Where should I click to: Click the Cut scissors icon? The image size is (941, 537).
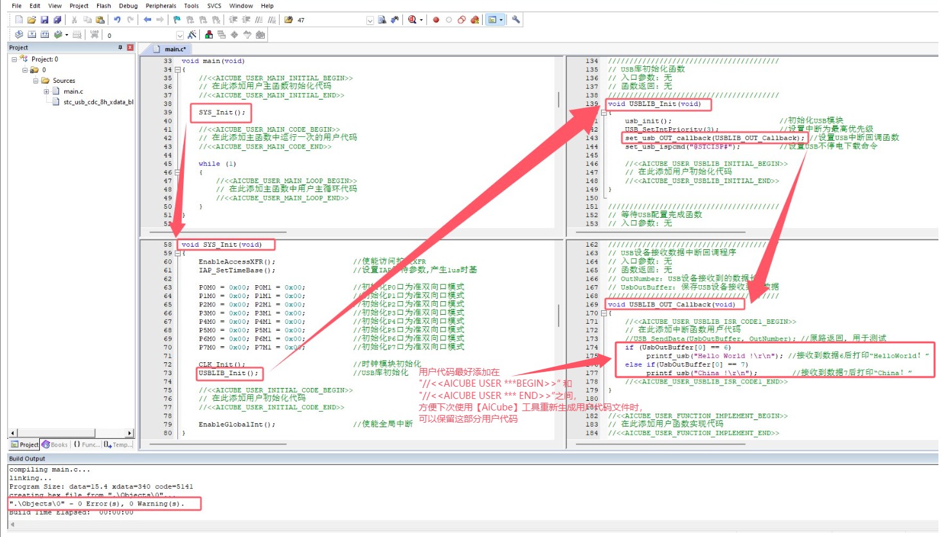tap(74, 20)
